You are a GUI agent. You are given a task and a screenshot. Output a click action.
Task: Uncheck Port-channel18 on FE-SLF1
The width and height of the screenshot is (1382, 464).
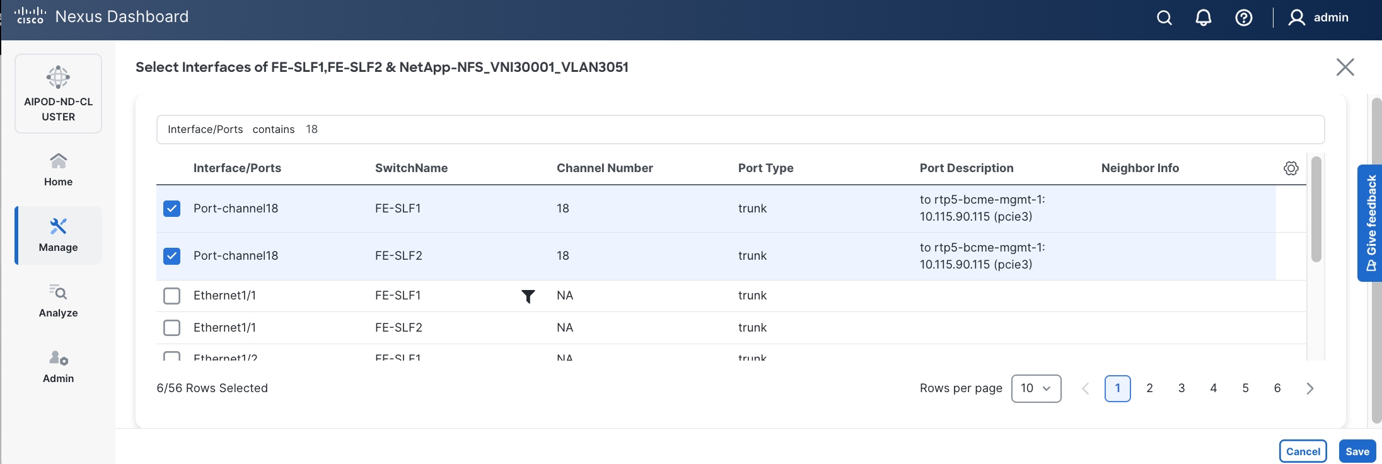[x=171, y=209]
